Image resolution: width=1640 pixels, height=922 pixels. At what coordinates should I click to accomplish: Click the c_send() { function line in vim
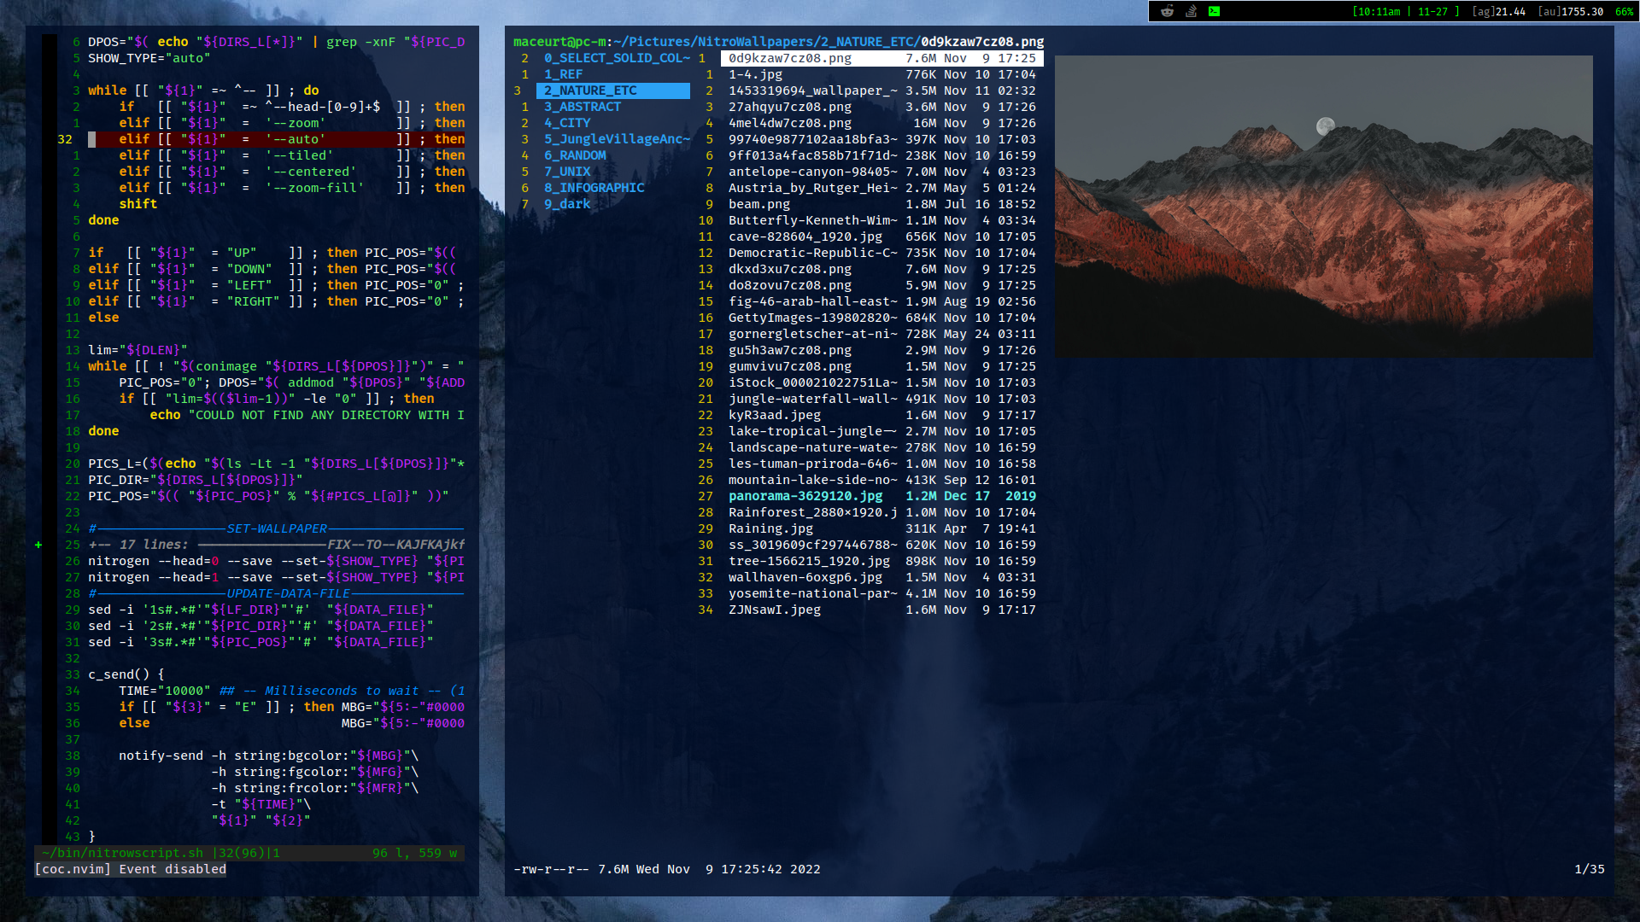point(126,674)
